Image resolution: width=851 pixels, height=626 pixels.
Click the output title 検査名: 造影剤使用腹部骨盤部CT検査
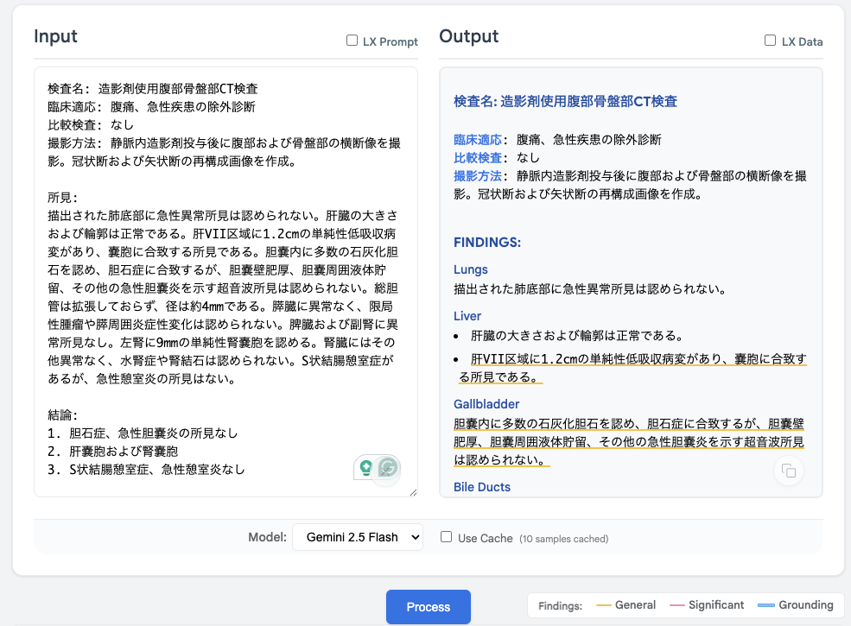tap(566, 101)
